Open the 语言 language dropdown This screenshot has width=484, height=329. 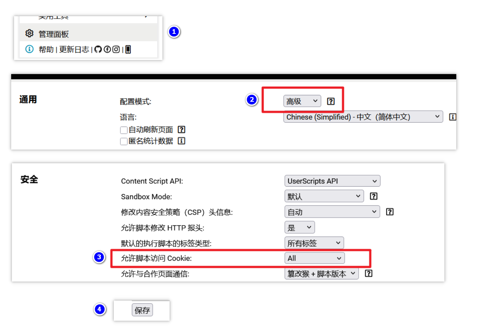(363, 116)
